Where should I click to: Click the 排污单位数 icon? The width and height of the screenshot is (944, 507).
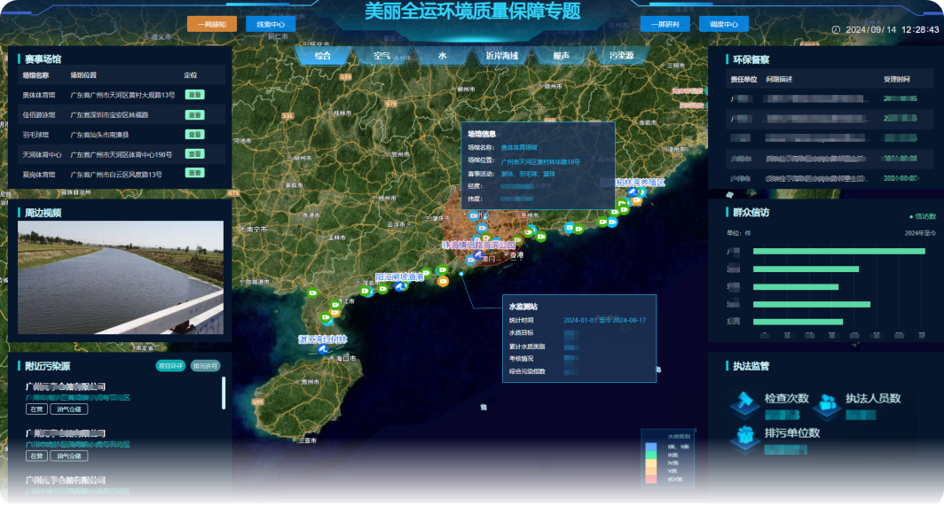742,437
